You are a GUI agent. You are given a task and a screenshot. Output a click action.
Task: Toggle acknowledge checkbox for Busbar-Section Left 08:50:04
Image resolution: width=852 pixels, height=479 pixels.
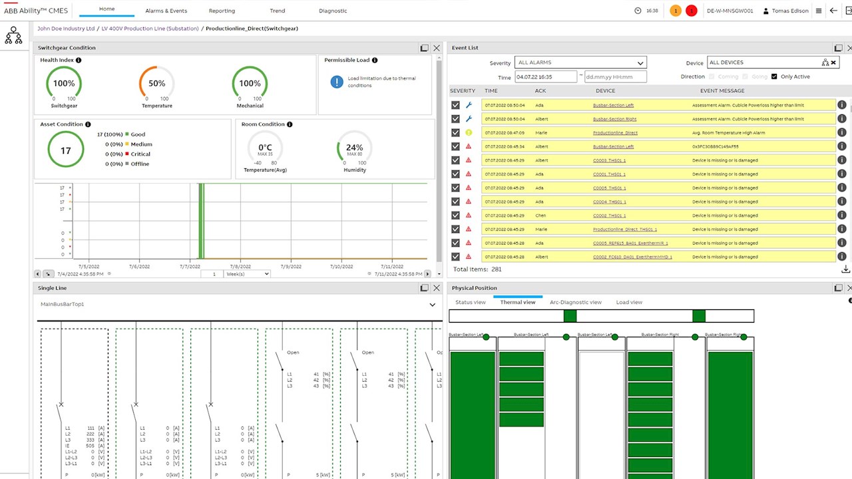click(x=455, y=105)
